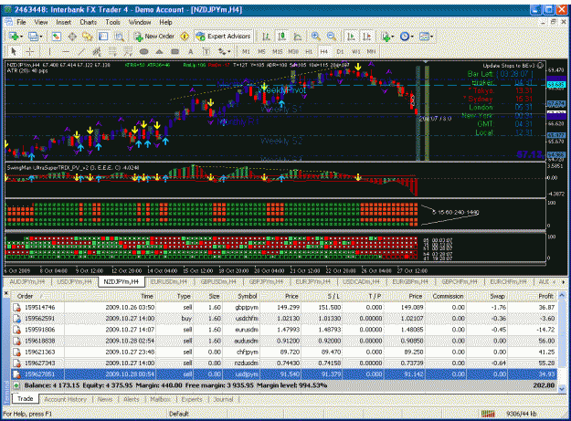Choose the Trendline drawing tool
This screenshot has width=571, height=421.
click(x=81, y=52)
